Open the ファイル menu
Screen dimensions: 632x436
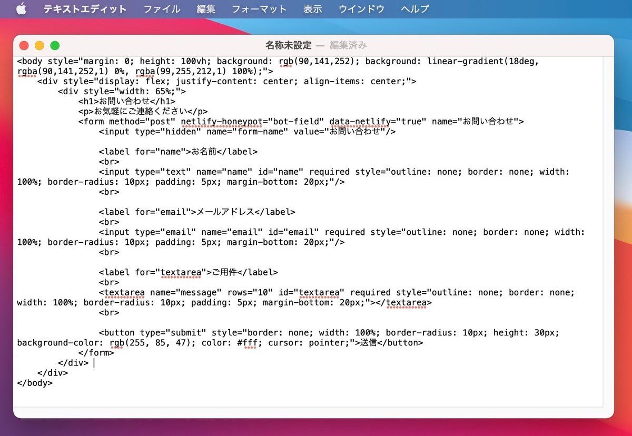pos(162,9)
